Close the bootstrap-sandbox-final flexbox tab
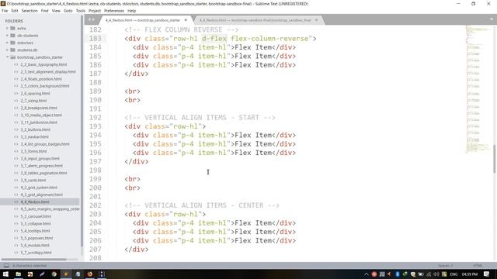The height and width of the screenshot is (279, 497). 316,20
